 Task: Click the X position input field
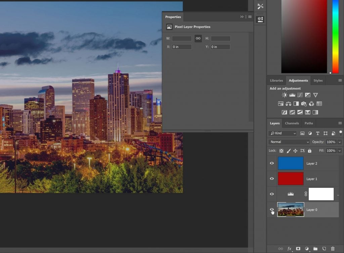[x=182, y=47]
